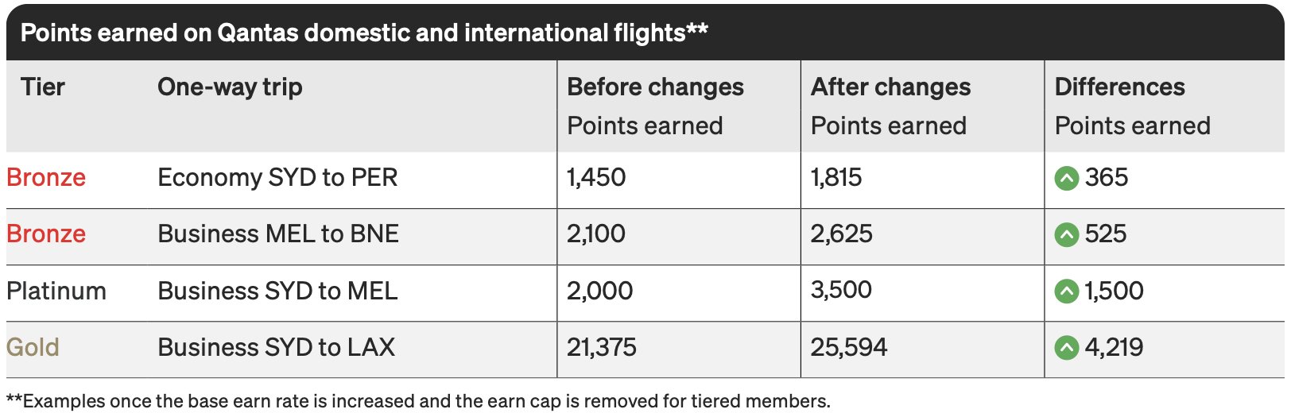Click the Gold tier label

click(33, 347)
